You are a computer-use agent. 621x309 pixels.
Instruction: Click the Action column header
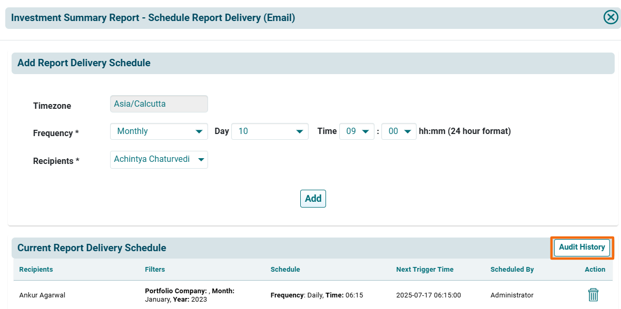point(595,270)
